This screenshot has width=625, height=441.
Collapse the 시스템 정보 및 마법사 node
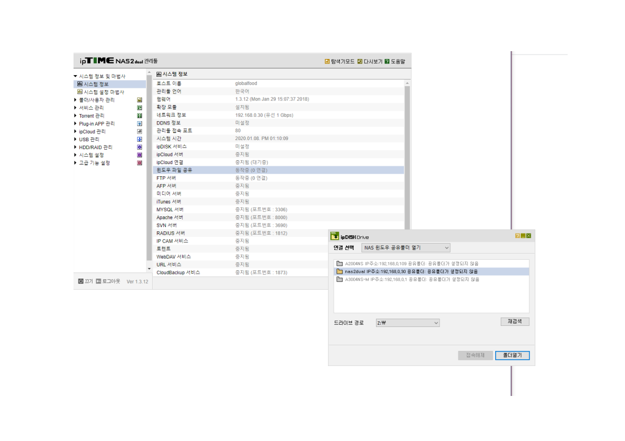(75, 76)
